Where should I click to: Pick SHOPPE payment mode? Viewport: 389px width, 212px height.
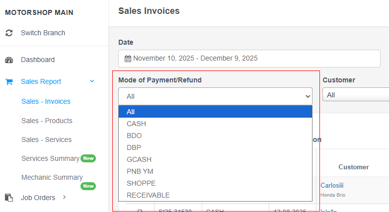pos(215,183)
